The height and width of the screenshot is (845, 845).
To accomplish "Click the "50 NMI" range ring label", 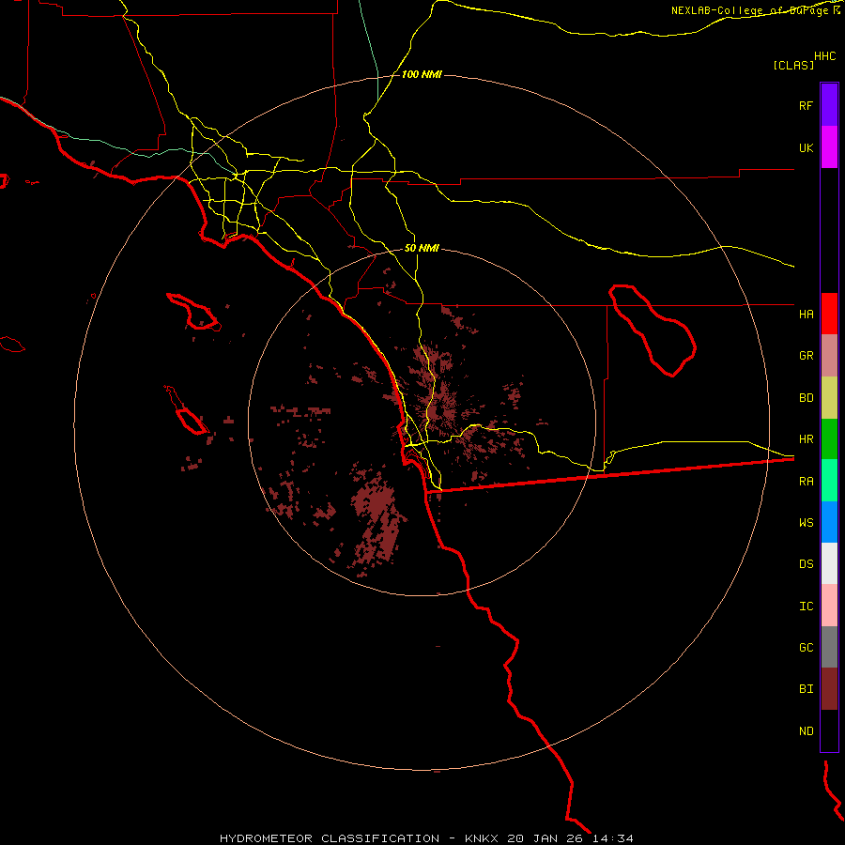I will (422, 248).
